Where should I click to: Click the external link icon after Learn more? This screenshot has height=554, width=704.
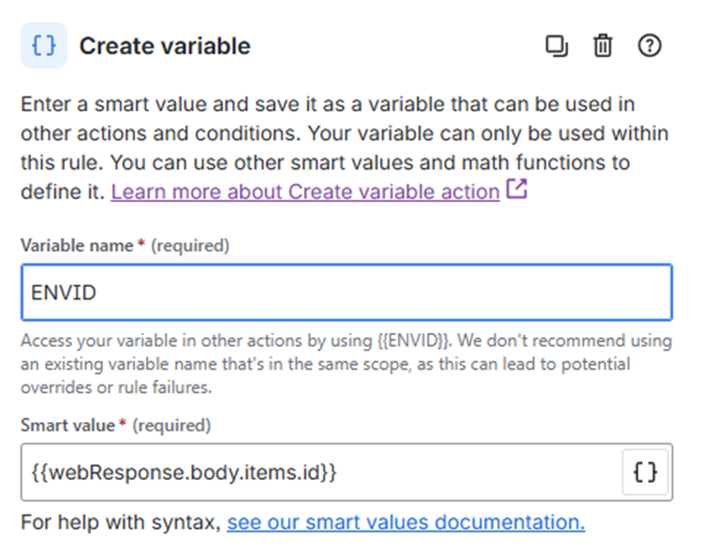517,190
